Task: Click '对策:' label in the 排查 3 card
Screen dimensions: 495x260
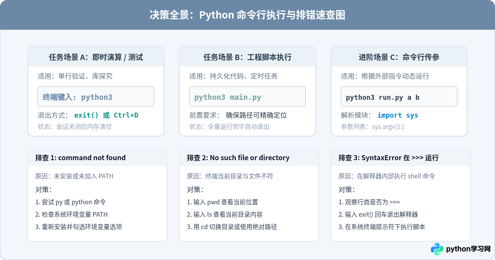Action: (347, 190)
